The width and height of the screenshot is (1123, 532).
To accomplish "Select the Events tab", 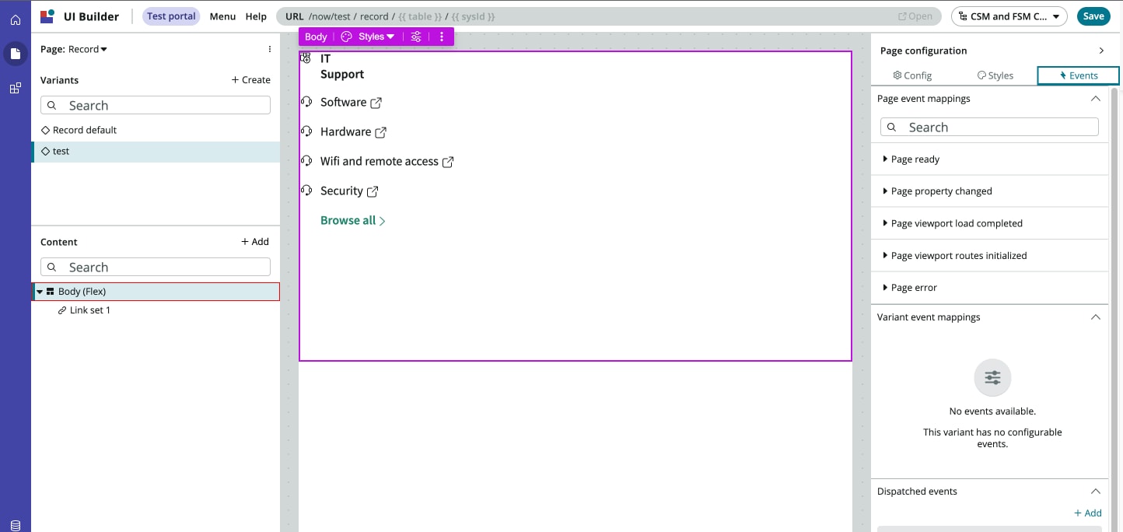I will click(x=1078, y=75).
